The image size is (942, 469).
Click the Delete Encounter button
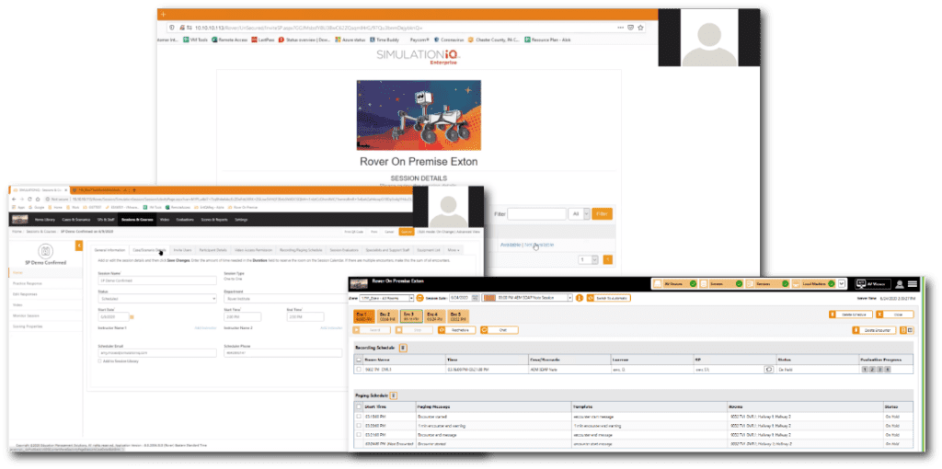click(874, 330)
